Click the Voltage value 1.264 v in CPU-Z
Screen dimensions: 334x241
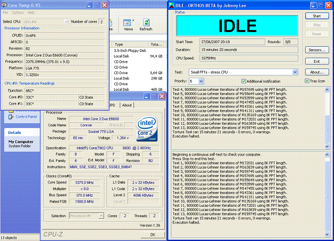click(122, 138)
